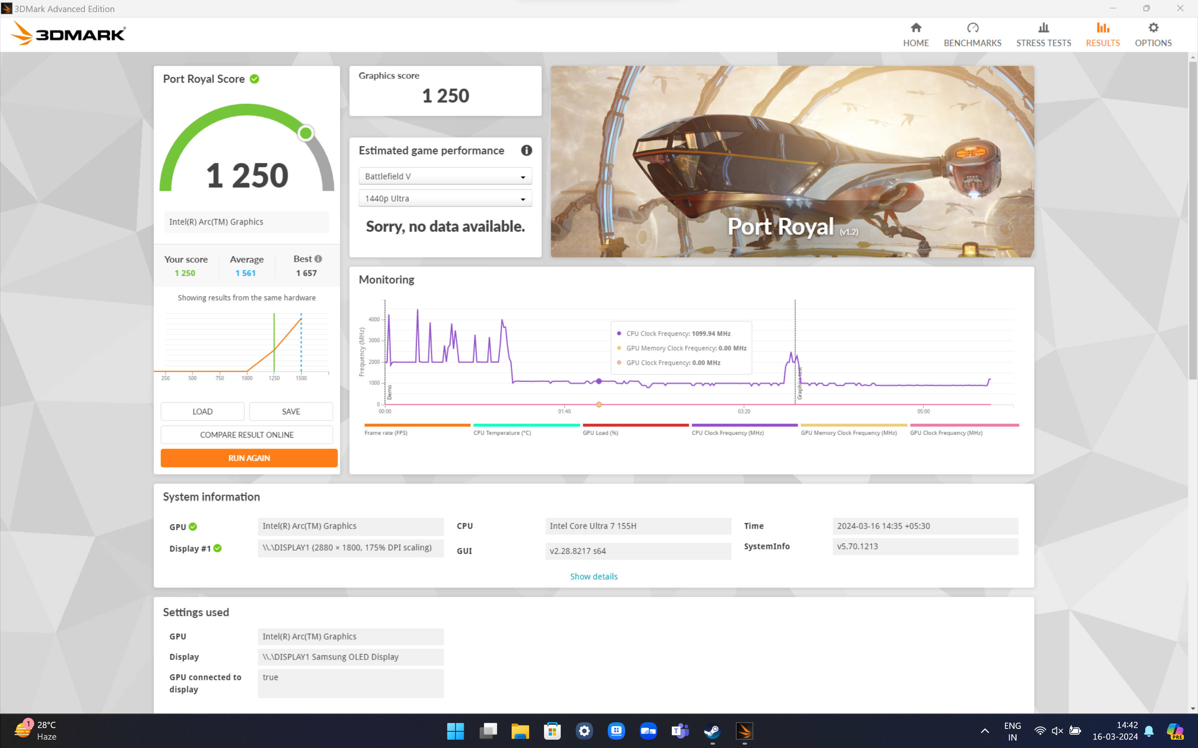Toggle GPU Memory Clock Frequency (MHz) series
Screen dimensions: 1198x748
[x=854, y=429]
